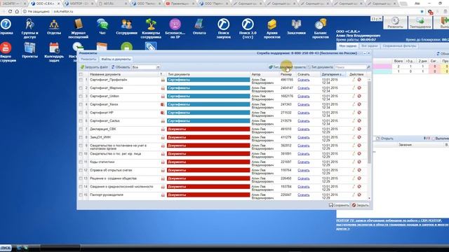449x252 pixels.
Task: Switch to the Реквизиты tab in dialog
Action: [88, 59]
